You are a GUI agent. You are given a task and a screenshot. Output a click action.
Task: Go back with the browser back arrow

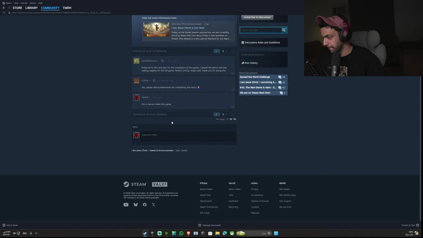click(x=4, y=8)
